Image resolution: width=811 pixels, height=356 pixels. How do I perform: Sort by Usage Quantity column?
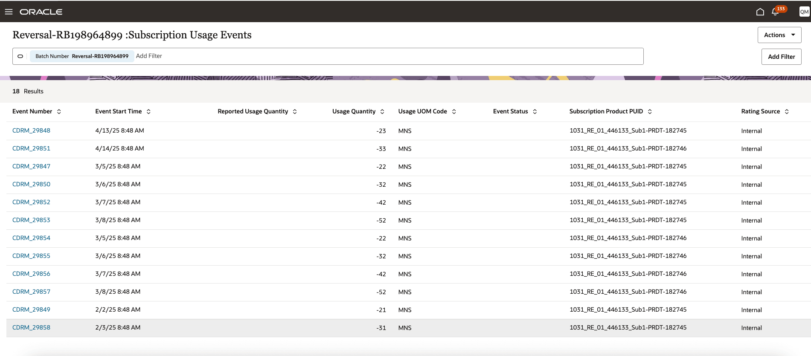(x=382, y=112)
